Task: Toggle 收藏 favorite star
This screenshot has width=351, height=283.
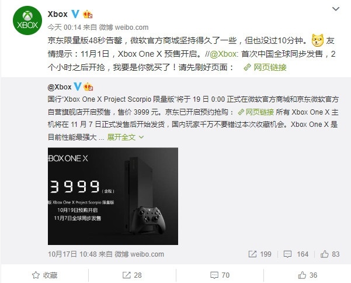Action: pos(44,275)
